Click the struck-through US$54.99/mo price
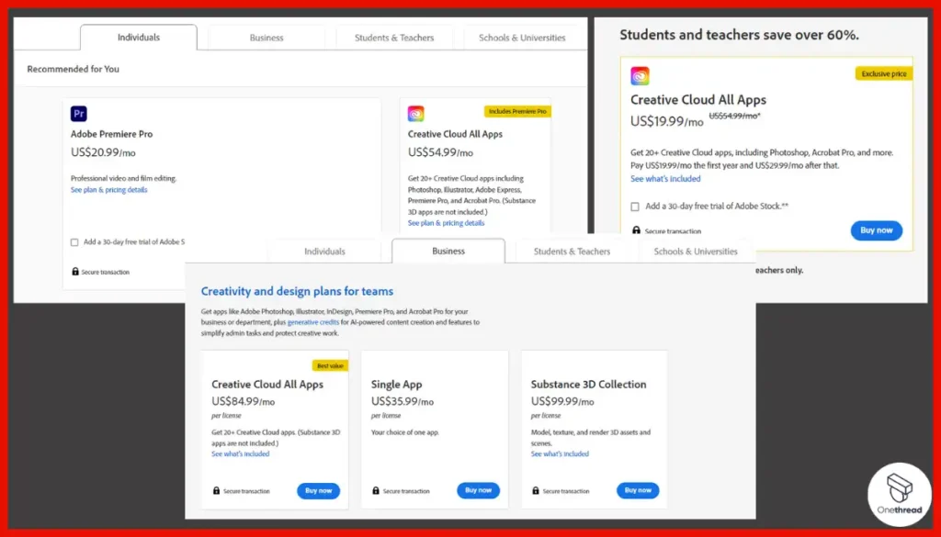Viewport: 941px width, 537px height. [x=734, y=117]
